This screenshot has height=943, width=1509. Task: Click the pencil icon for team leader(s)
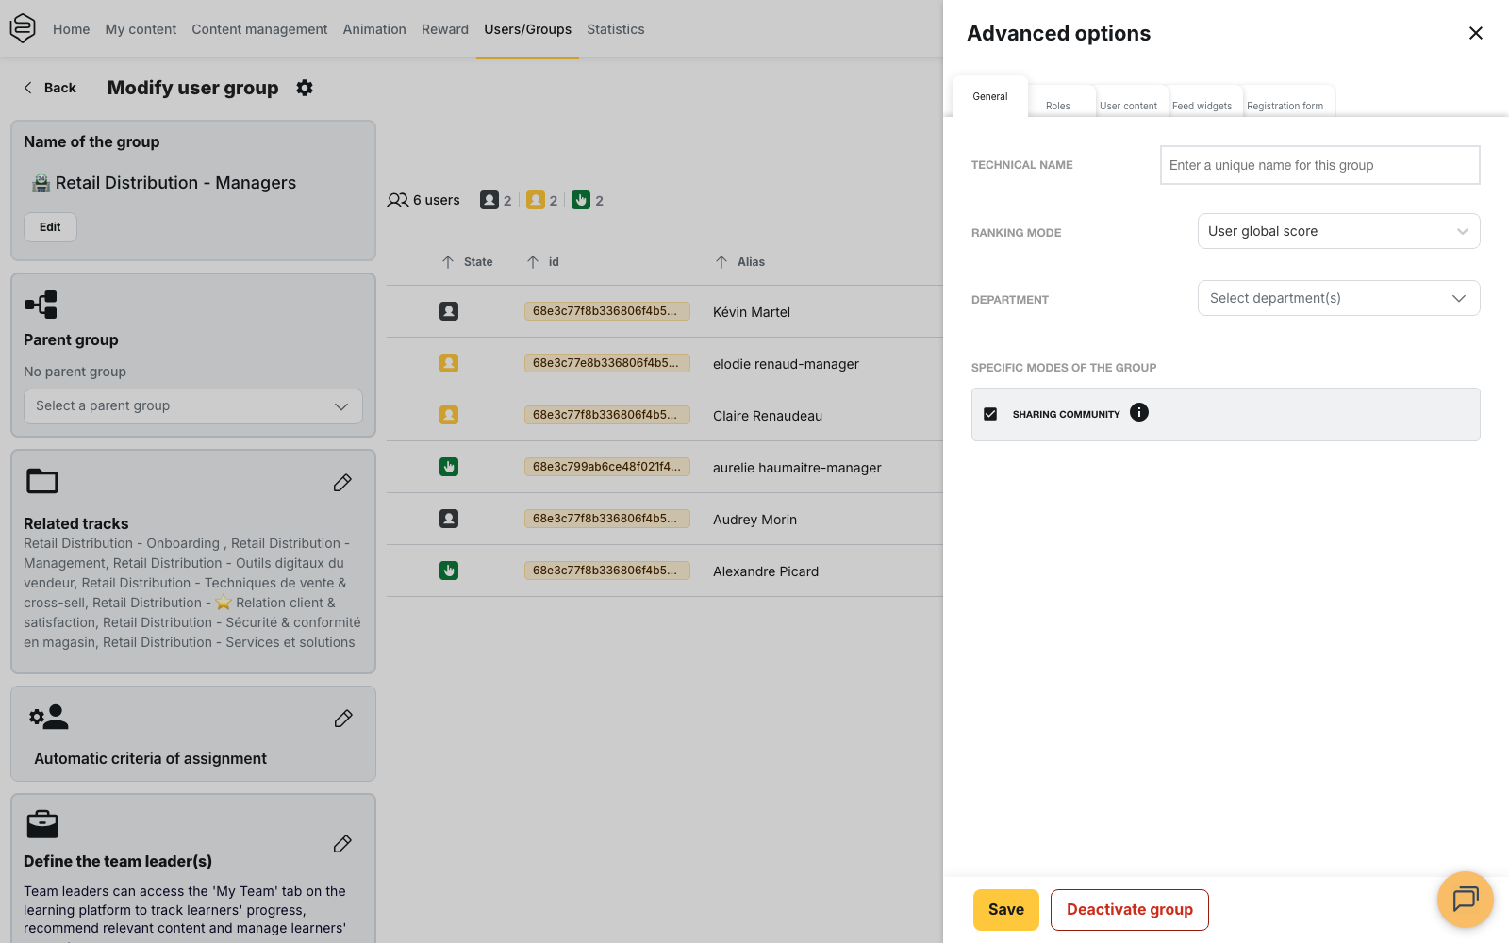coord(342,844)
